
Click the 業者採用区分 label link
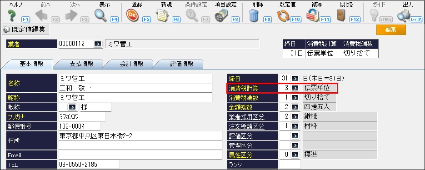[247, 117]
